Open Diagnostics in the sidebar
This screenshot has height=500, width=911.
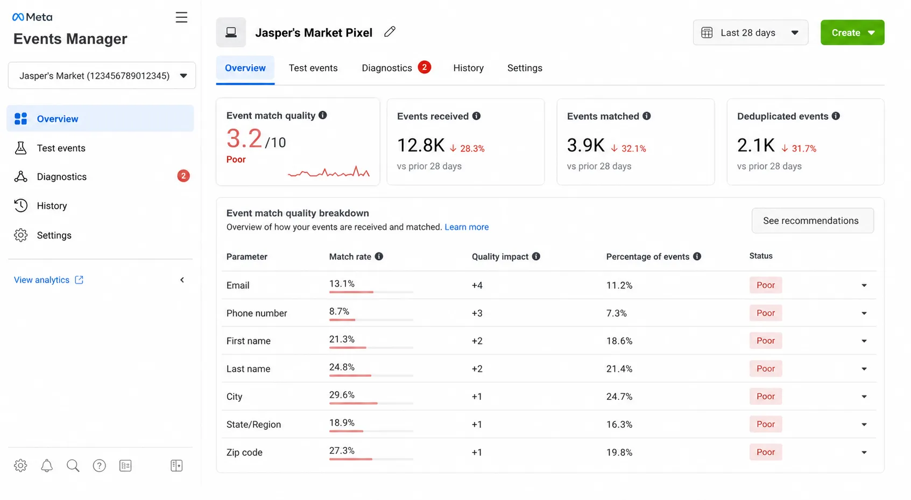(100, 177)
